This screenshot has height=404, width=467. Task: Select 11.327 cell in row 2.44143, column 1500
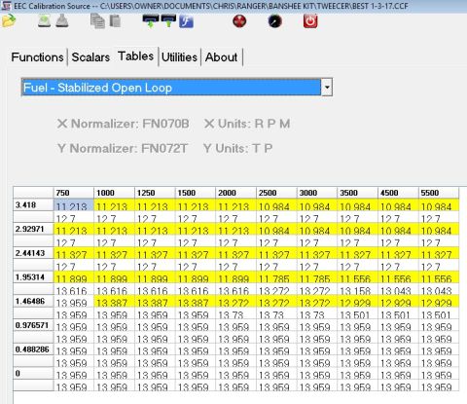196,254
